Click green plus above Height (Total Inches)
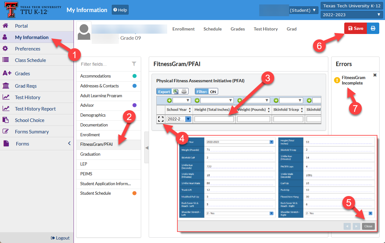 [197, 100]
